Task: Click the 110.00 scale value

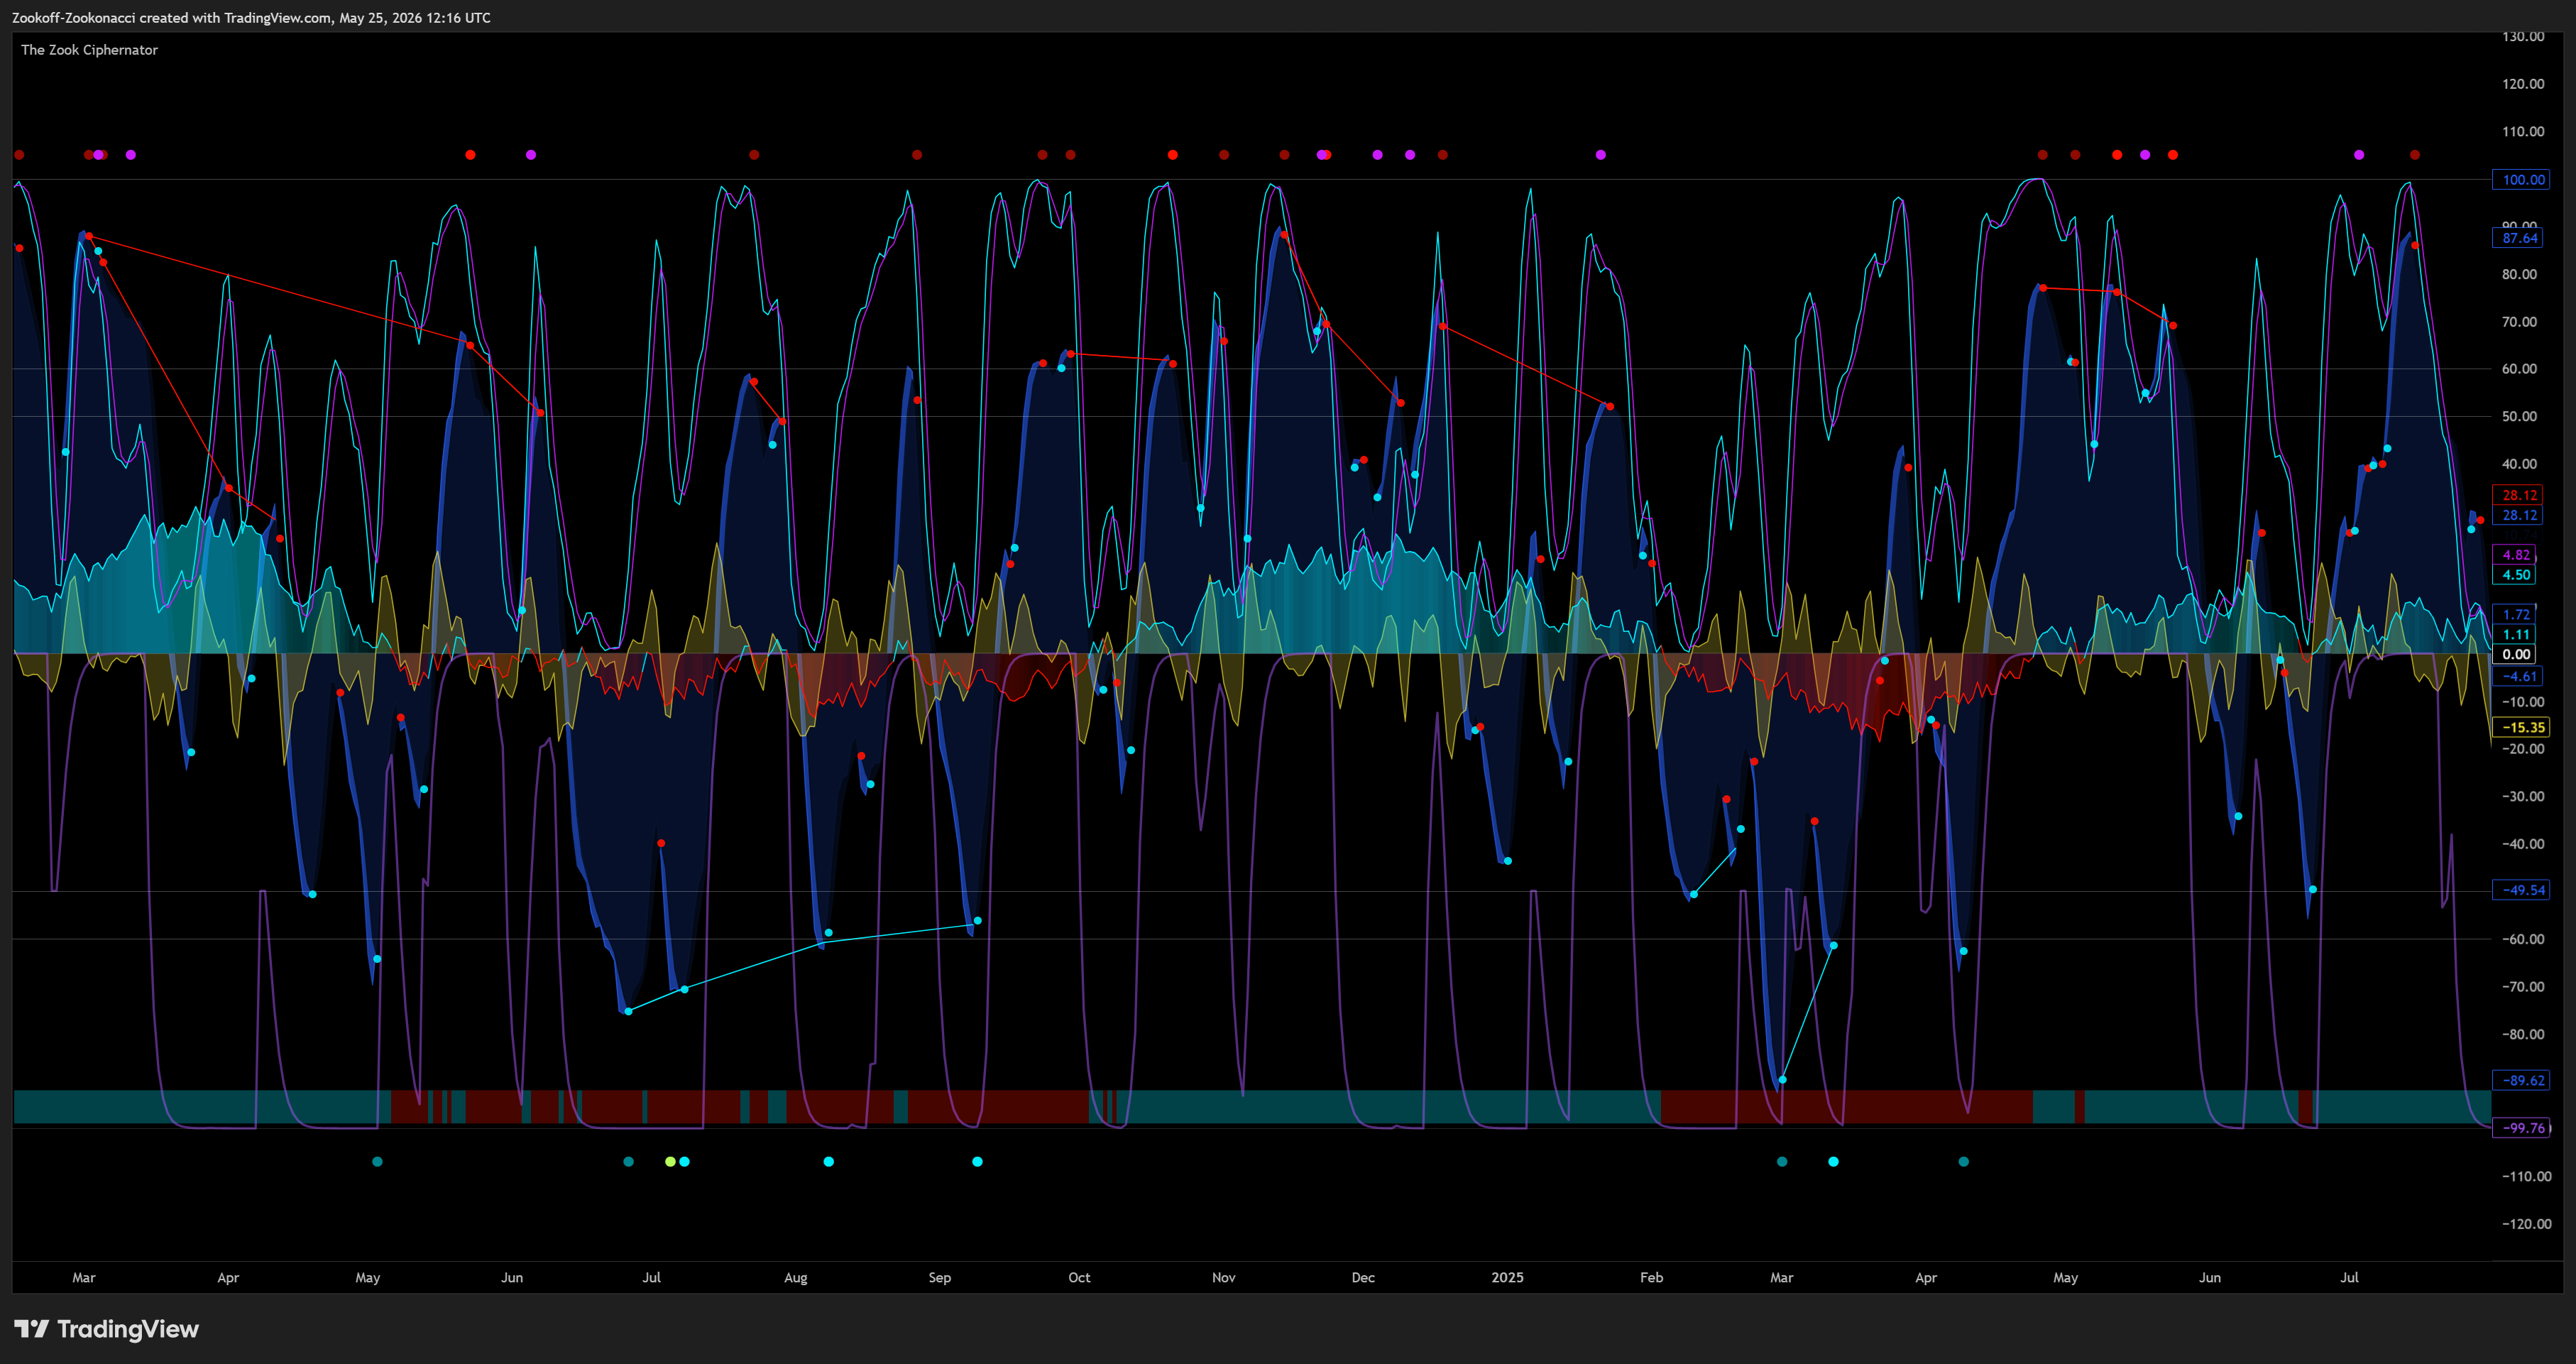Action: pos(2523,131)
